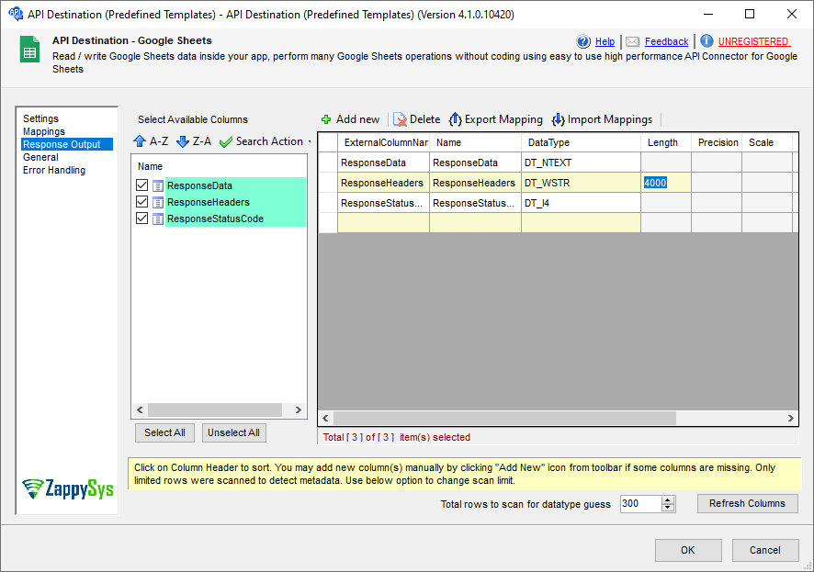Viewport: 814px width, 572px height.
Task: Open the Error Handling tab
Action: tap(54, 170)
